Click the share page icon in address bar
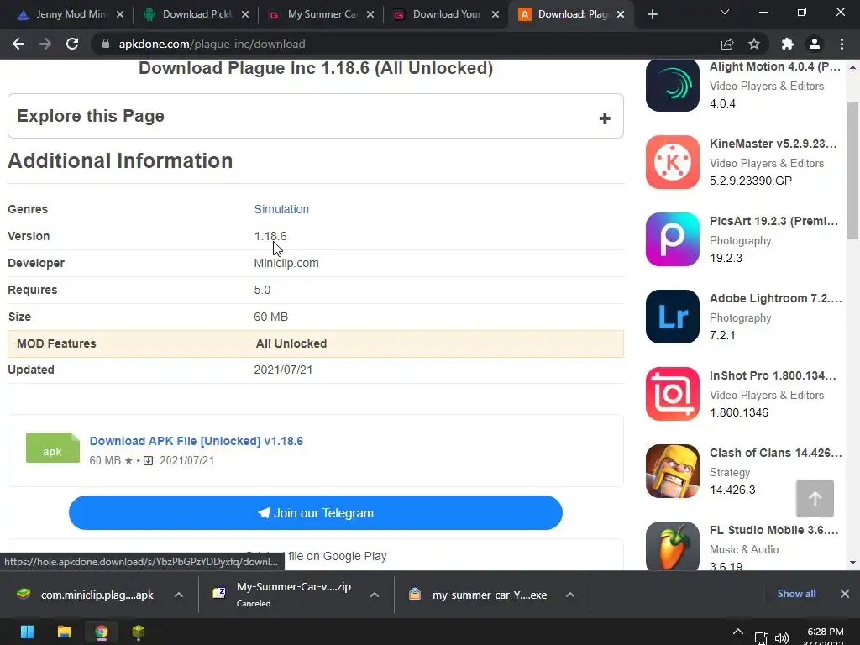The height and width of the screenshot is (645, 860). pos(727,44)
